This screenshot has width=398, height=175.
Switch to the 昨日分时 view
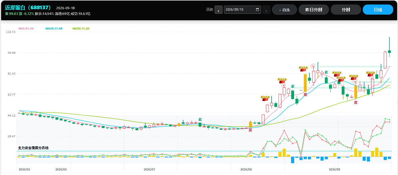[313, 10]
